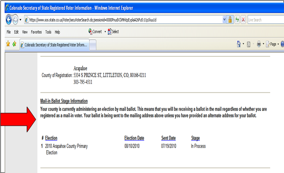Expand the Page dropdown arrow
Screen dimensions: 284x173
(x=278, y=44)
